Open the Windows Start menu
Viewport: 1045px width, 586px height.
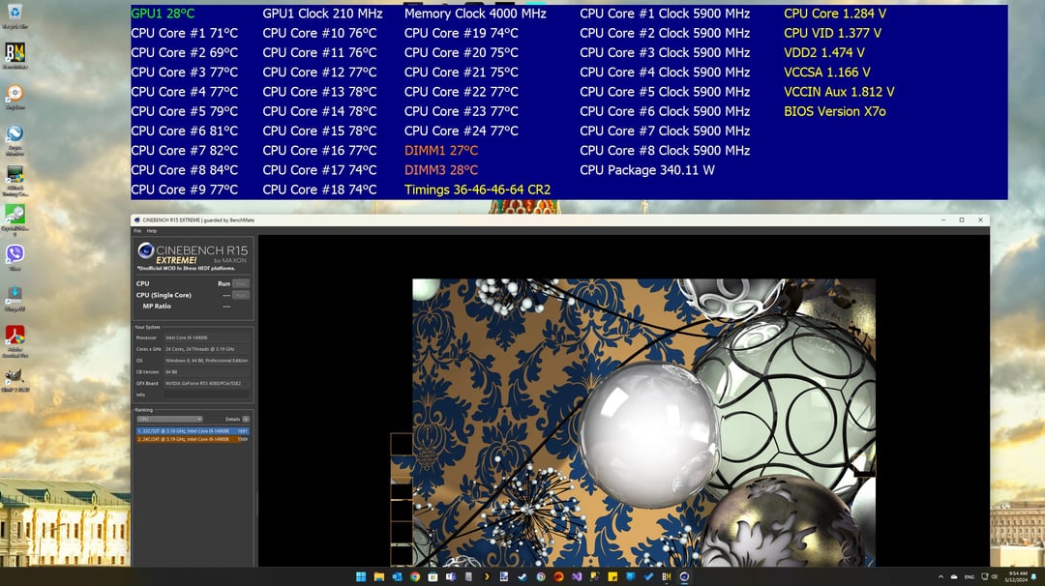coord(361,576)
